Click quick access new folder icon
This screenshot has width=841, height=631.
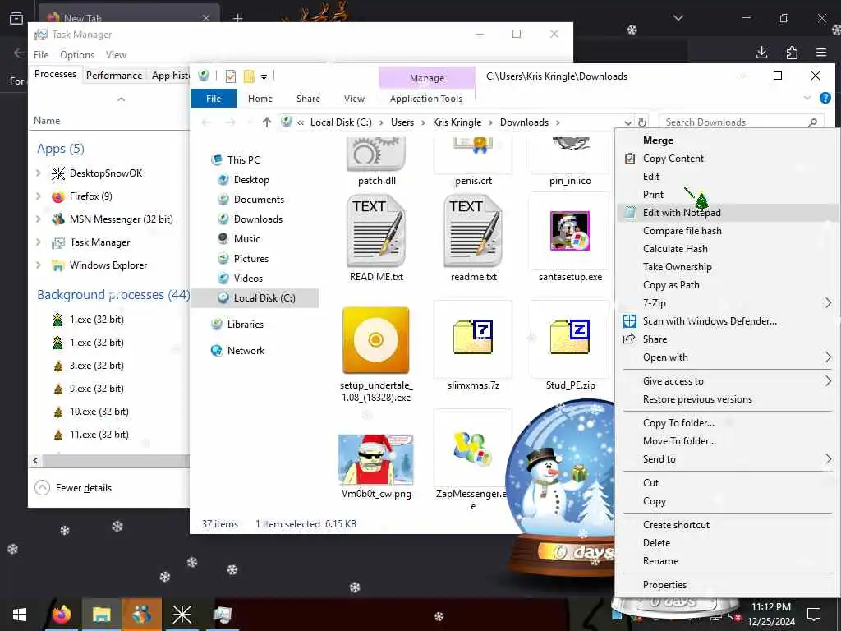249,76
